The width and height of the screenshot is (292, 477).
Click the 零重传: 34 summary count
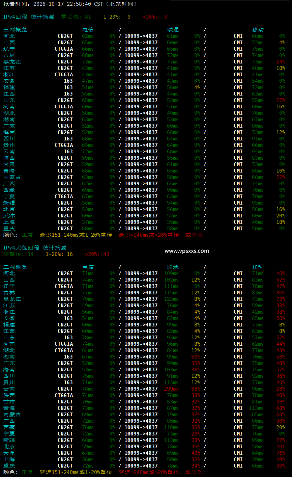18,254
